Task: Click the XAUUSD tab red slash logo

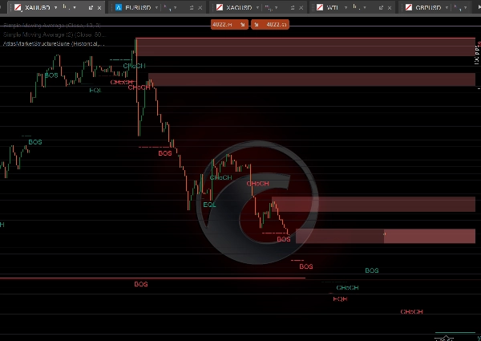Action: click(x=18, y=8)
